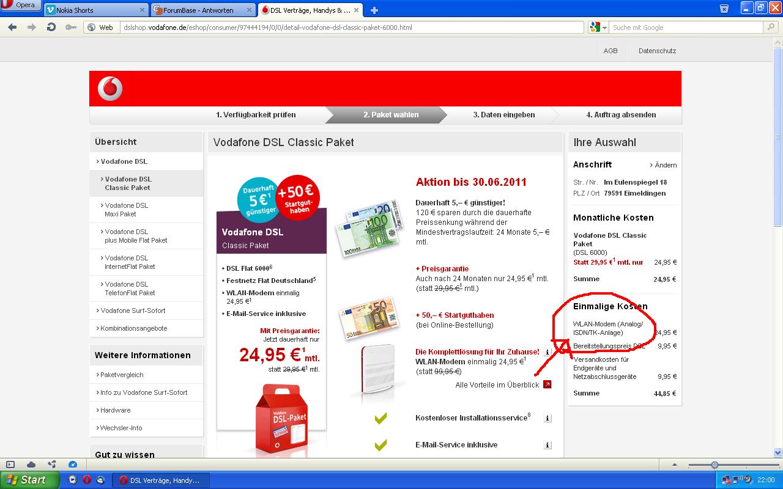The height and width of the screenshot is (489, 783).
Task: Click the DSL-Paket box product image
Action: (281, 420)
